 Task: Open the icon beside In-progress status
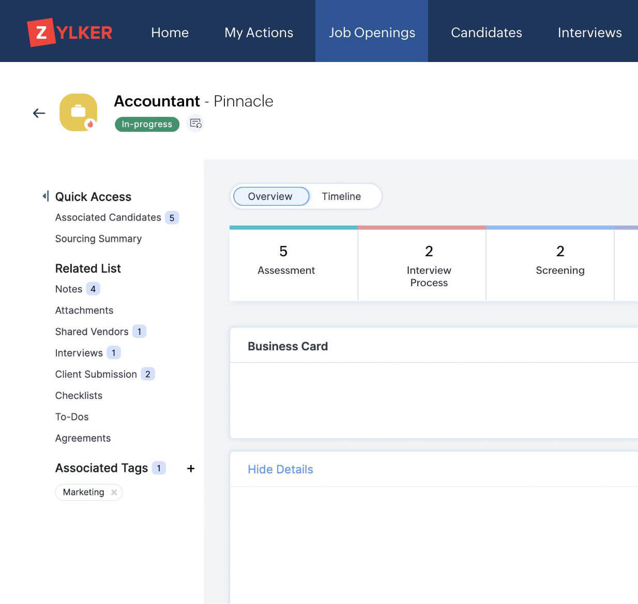coord(195,123)
